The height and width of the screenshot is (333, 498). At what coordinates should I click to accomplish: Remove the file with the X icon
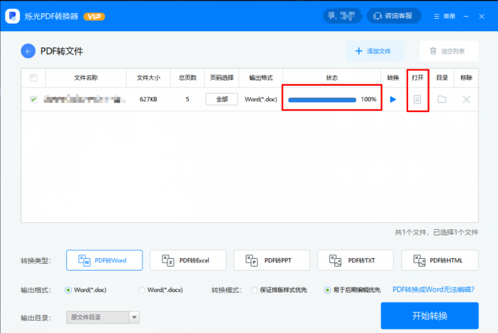[466, 100]
